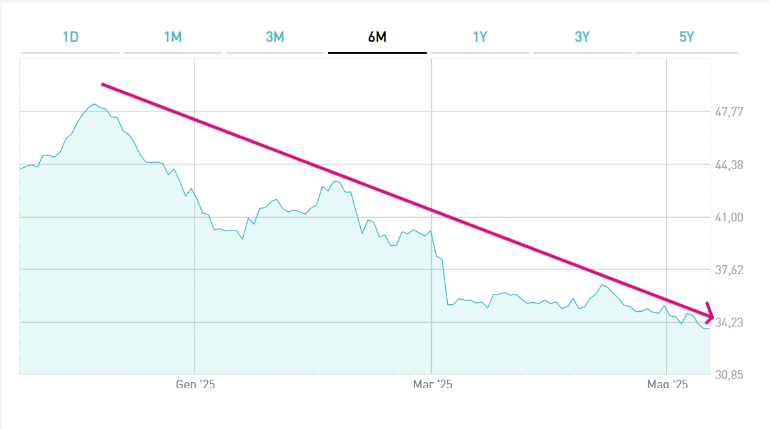Click the 37,62 price axis label
Image resolution: width=769 pixels, height=429 pixels.
[x=729, y=270]
